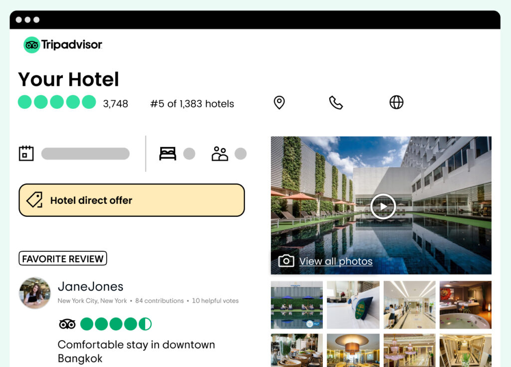Select the guests people icon
The height and width of the screenshot is (367, 511).
pos(220,154)
